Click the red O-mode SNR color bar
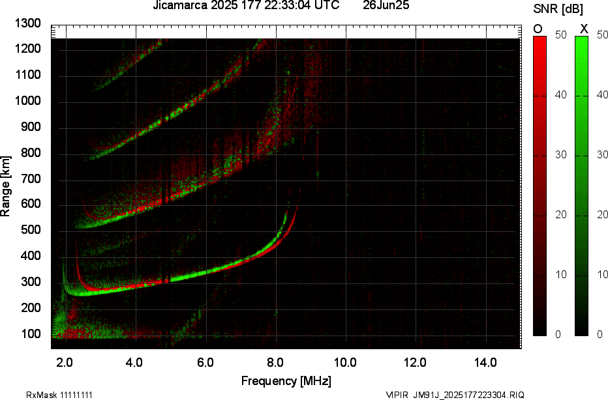The height and width of the screenshot is (400, 608). [x=540, y=186]
